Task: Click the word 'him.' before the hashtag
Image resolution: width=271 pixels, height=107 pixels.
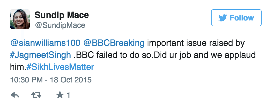Action: point(18,67)
